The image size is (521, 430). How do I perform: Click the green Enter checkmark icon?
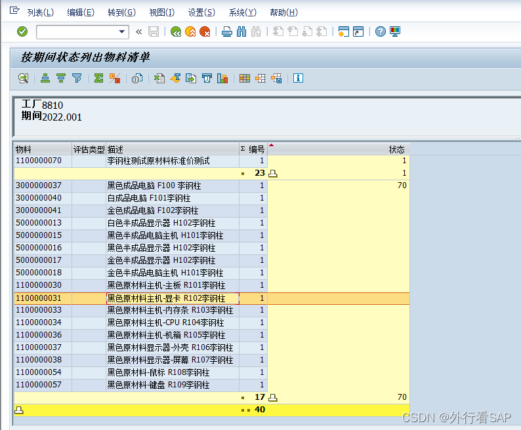coord(22,32)
